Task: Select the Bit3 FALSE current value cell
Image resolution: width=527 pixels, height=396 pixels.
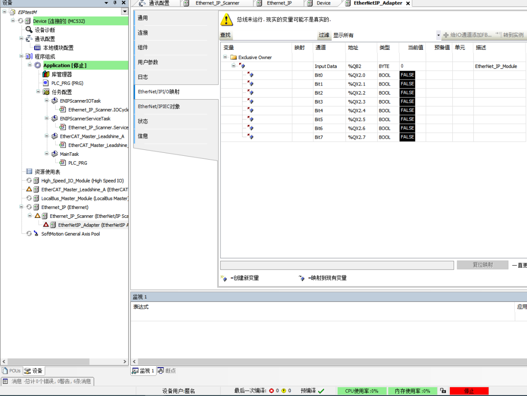Action: pyautogui.click(x=407, y=102)
